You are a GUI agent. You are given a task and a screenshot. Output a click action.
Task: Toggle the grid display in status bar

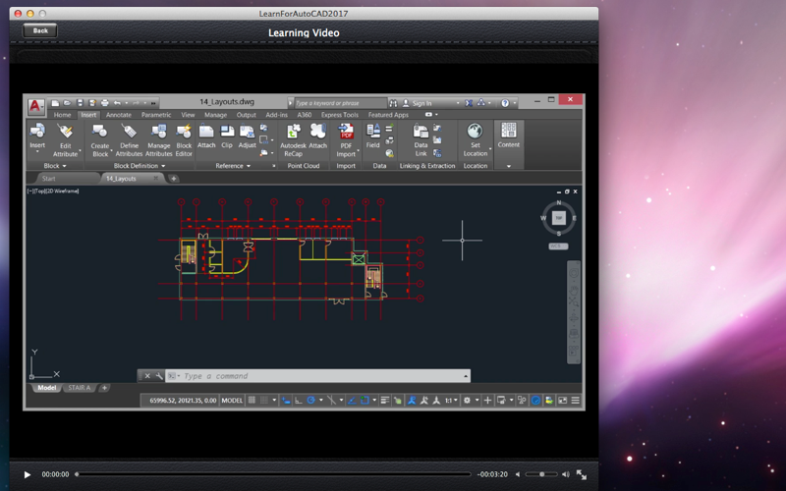pyautogui.click(x=253, y=401)
